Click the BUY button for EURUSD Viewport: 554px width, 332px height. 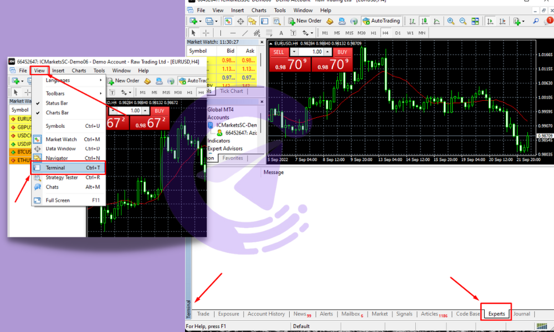[x=342, y=51]
